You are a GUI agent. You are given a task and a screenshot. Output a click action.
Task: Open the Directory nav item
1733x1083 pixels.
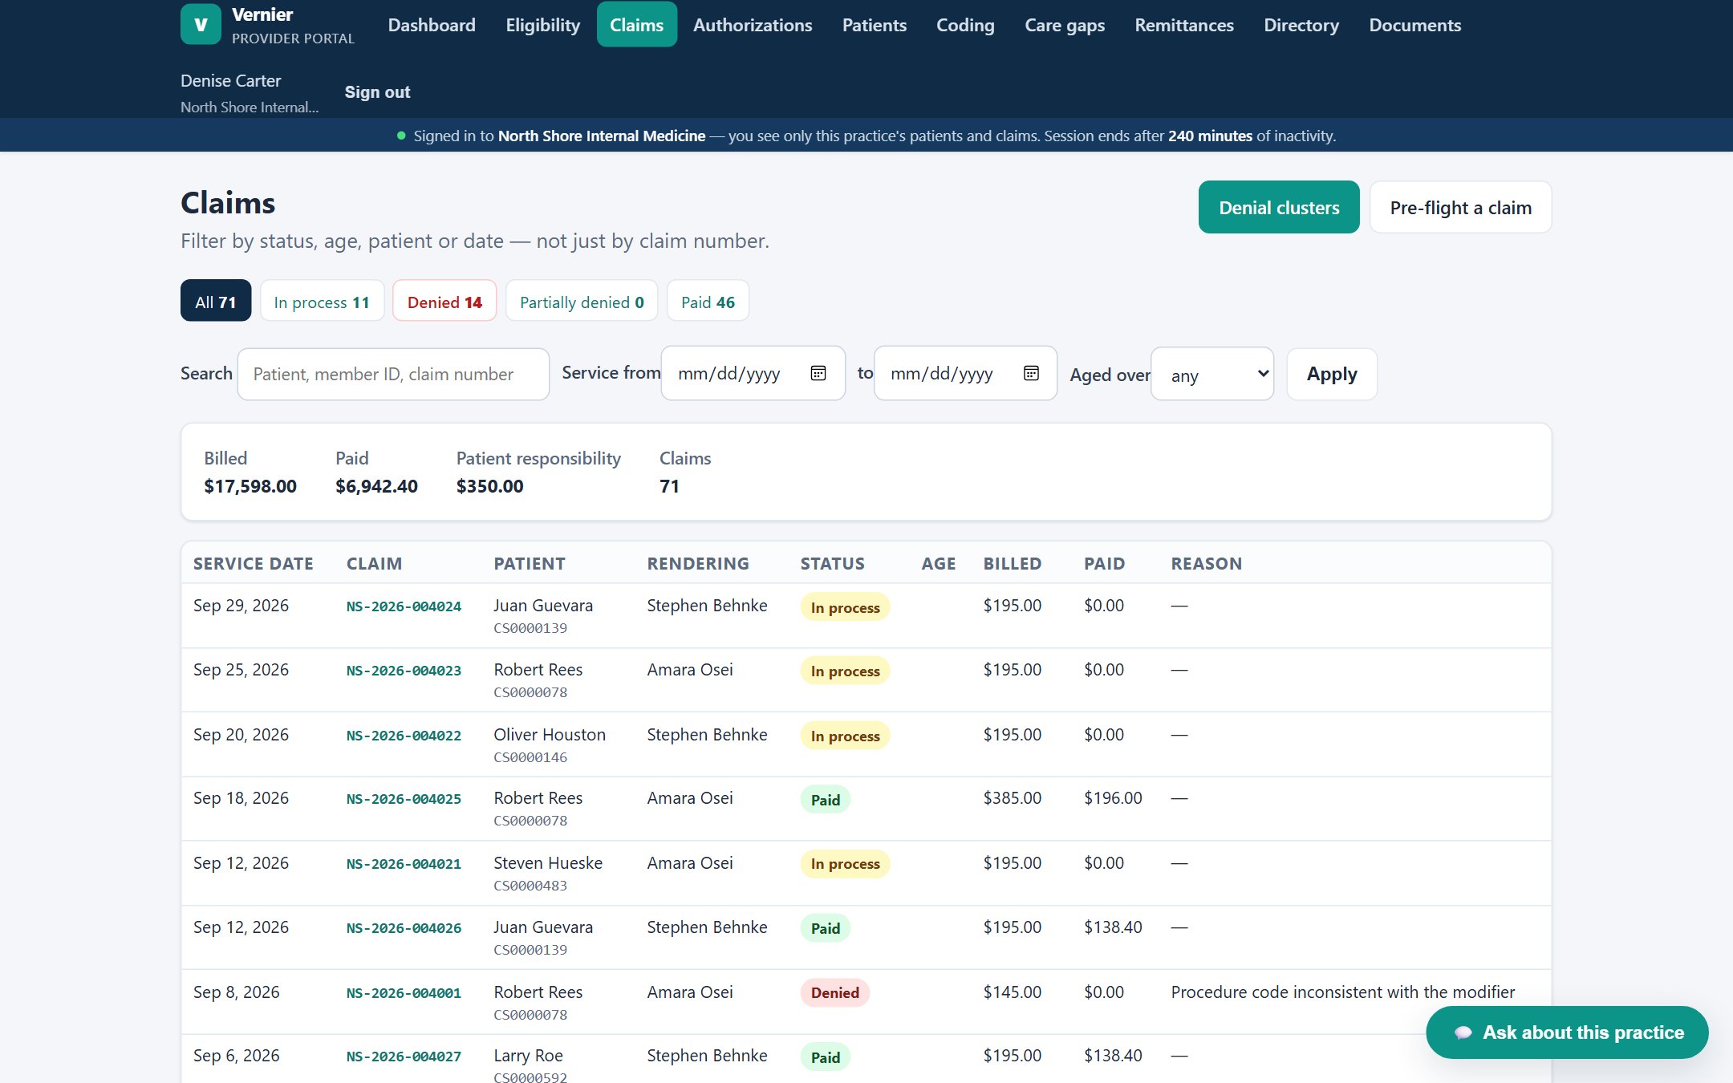(1301, 25)
